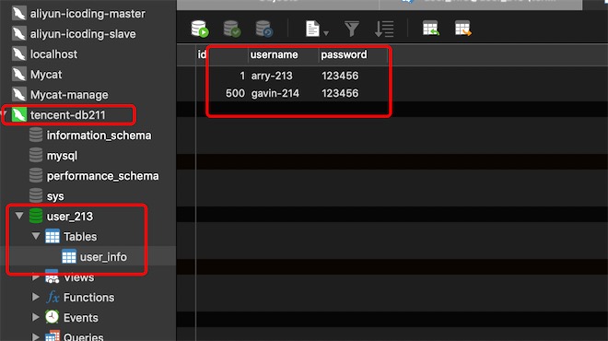Image resolution: width=608 pixels, height=341 pixels.
Task: Expand the Functions node
Action: [35, 297]
